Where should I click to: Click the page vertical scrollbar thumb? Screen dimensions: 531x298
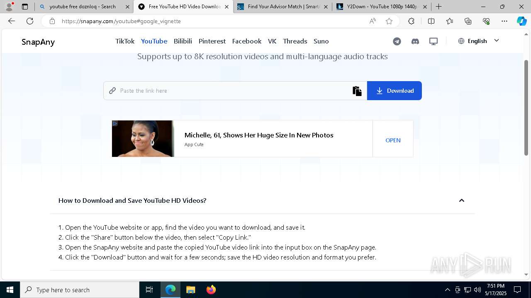click(x=526, y=108)
